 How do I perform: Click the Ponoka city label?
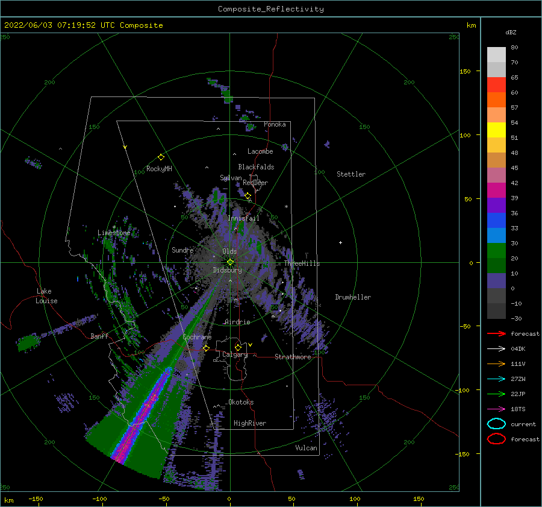click(275, 124)
